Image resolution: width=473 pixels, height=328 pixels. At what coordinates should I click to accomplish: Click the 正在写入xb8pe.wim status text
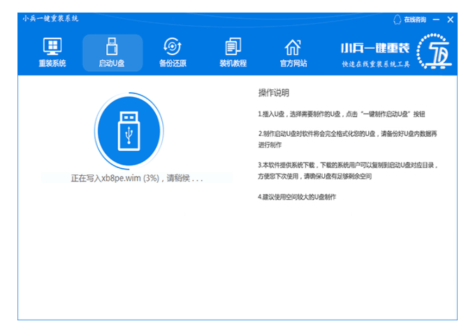point(137,178)
